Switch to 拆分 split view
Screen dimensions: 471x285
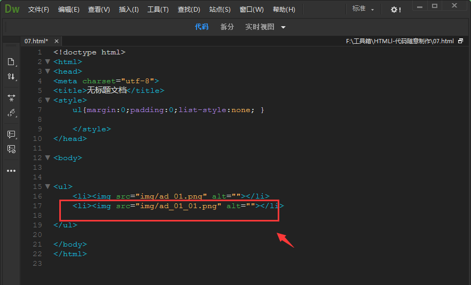pos(227,27)
